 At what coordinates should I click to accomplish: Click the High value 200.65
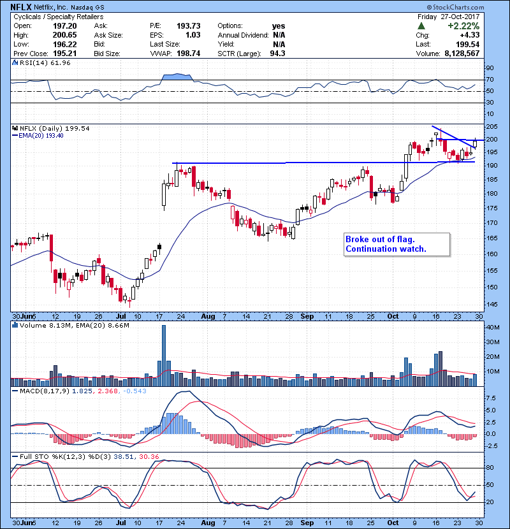(65, 35)
